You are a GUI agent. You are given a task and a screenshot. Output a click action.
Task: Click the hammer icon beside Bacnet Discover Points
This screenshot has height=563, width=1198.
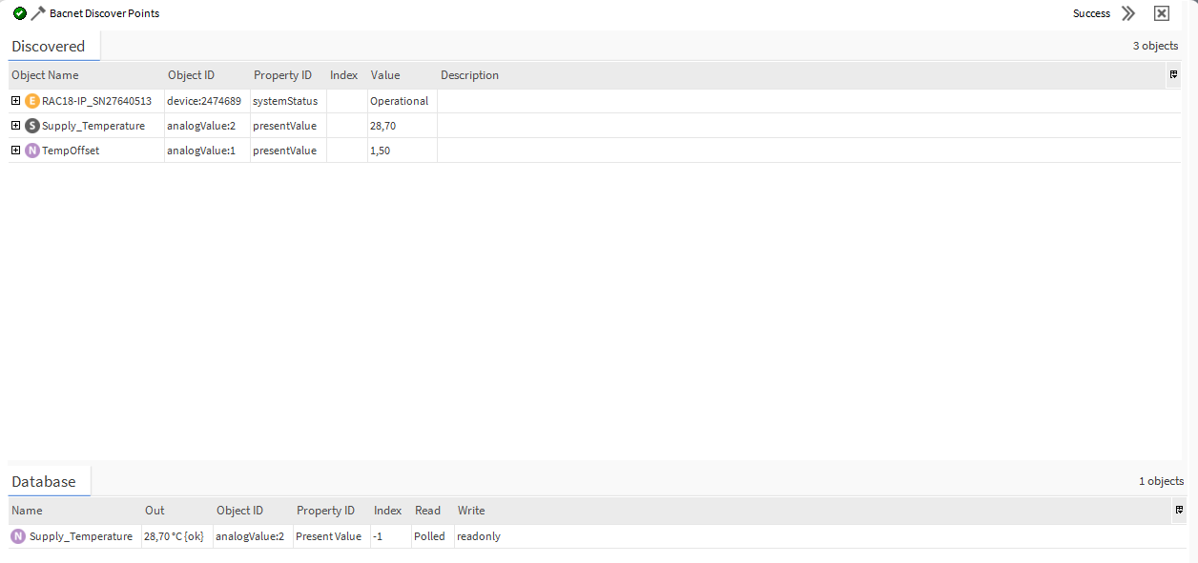(38, 13)
